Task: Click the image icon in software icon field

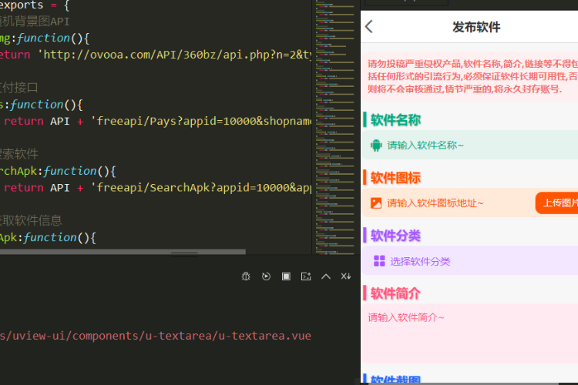Action: point(376,203)
